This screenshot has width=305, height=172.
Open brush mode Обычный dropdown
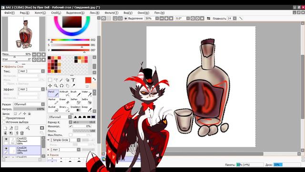click(60, 117)
